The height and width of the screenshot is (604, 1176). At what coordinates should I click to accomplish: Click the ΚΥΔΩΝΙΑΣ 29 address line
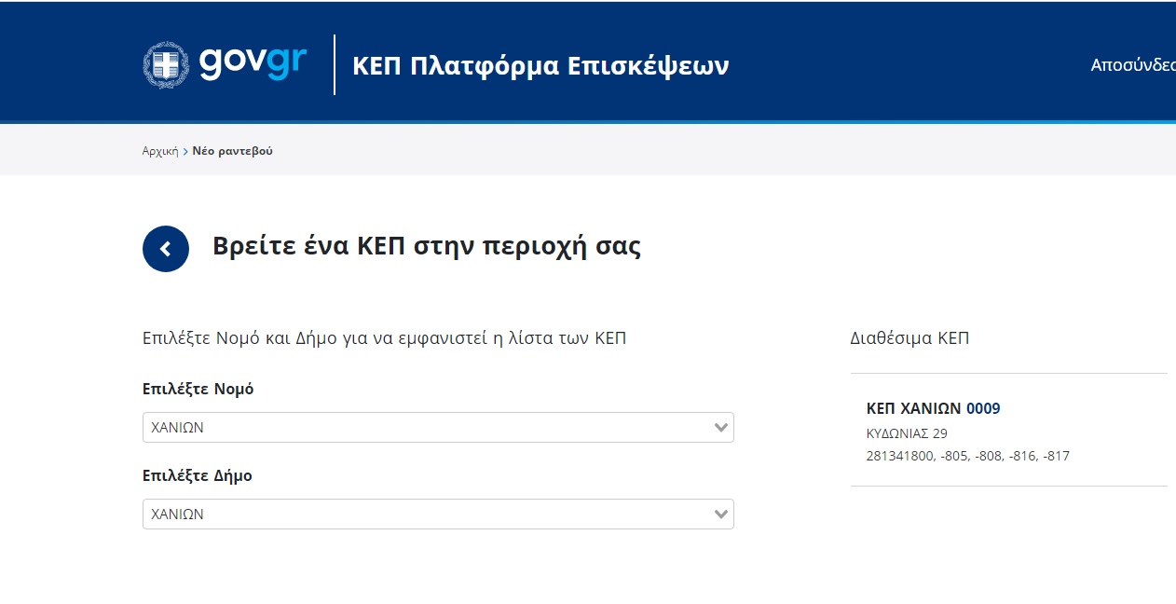907,433
